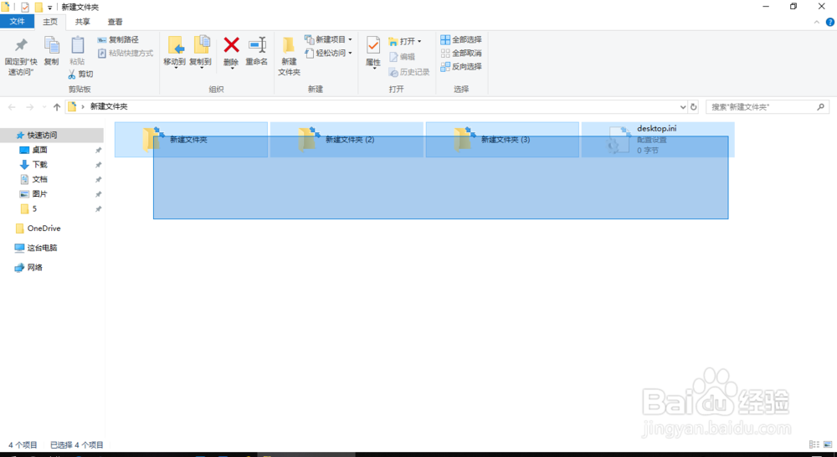Screen dimensions: 837x457
Task: Click the Forward navigation arrow
Action: coord(30,107)
